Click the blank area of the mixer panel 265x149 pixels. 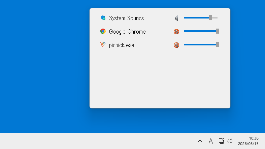[x=160, y=81]
